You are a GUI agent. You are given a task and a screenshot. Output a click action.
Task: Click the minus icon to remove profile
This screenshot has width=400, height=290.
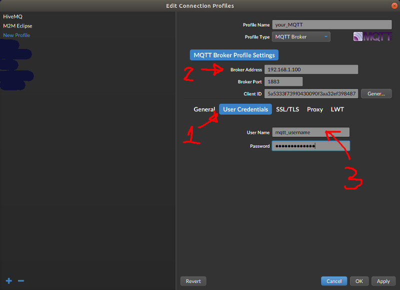pyautogui.click(x=21, y=281)
